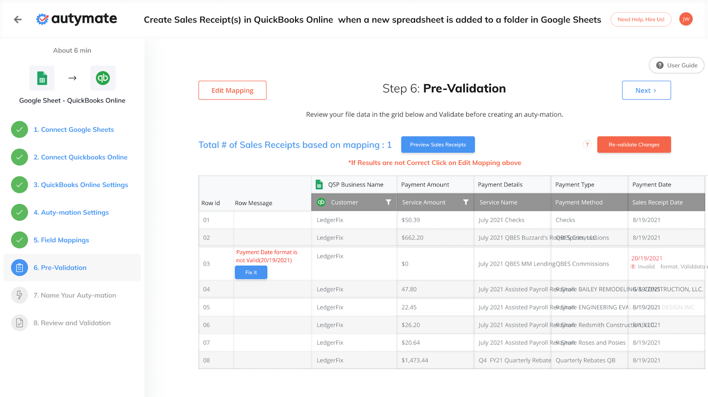Click the QuickBooks icon in sidebar
708x397 pixels.
coord(103,78)
